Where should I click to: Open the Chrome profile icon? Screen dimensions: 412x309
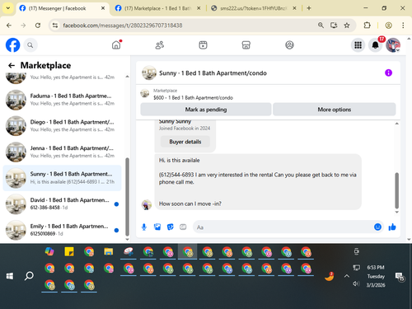point(388,26)
